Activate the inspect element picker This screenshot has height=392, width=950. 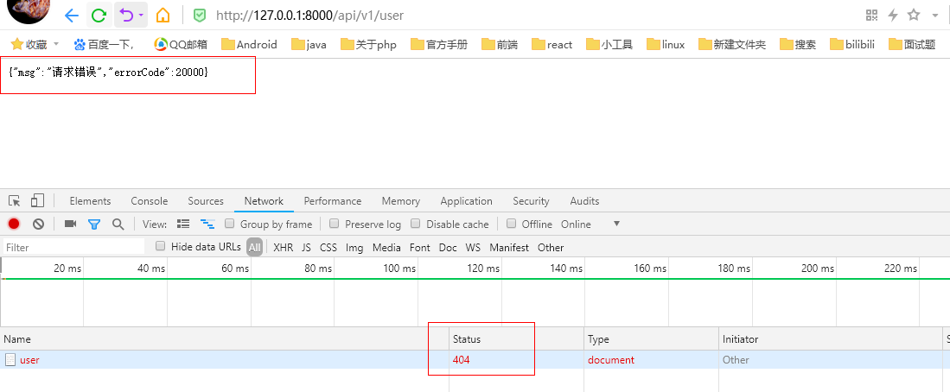point(15,200)
